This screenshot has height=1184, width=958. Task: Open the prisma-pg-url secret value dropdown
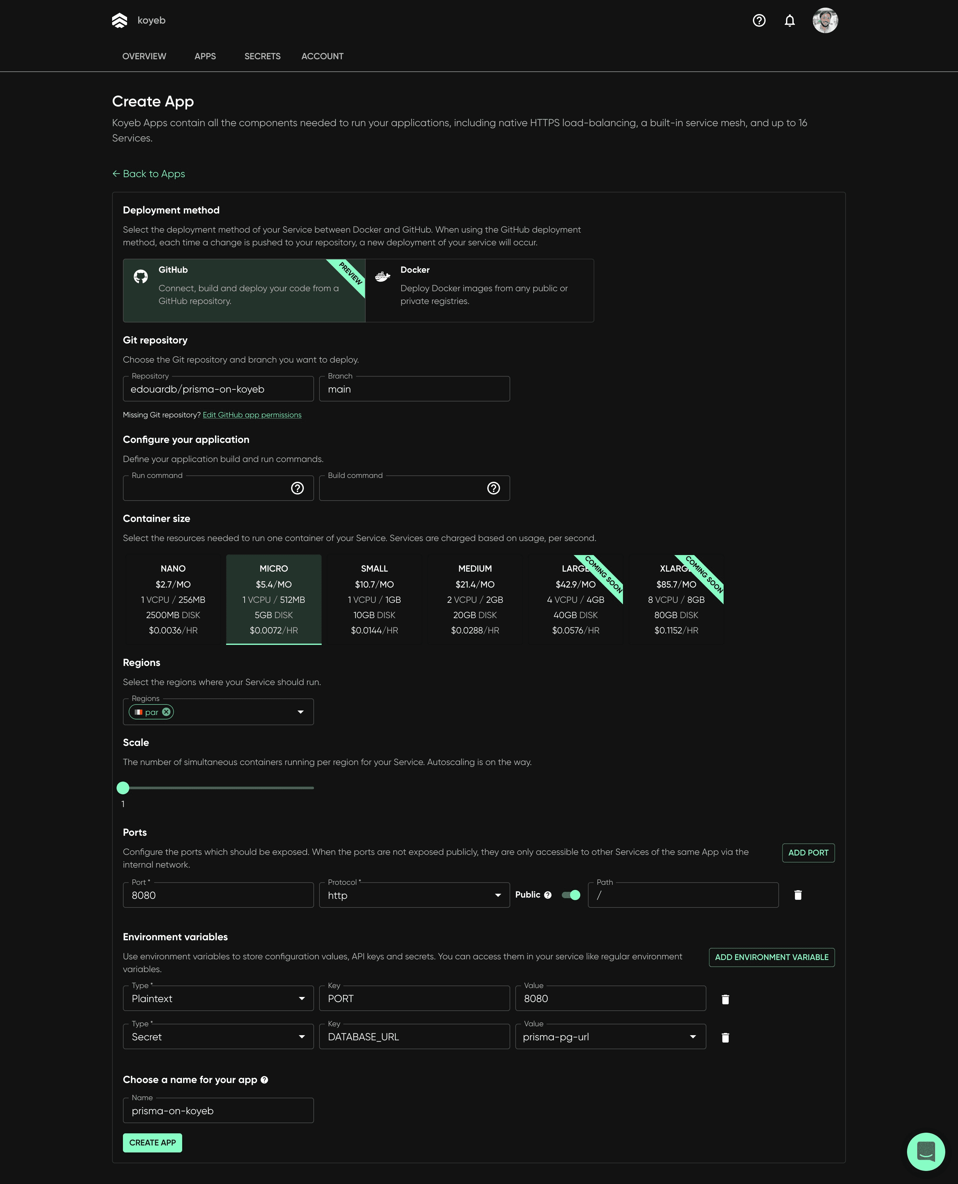point(693,1036)
